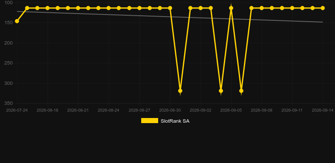Select the peak data point at 2026-09-05
The width and height of the screenshot is (335, 163).
click(231, 8)
